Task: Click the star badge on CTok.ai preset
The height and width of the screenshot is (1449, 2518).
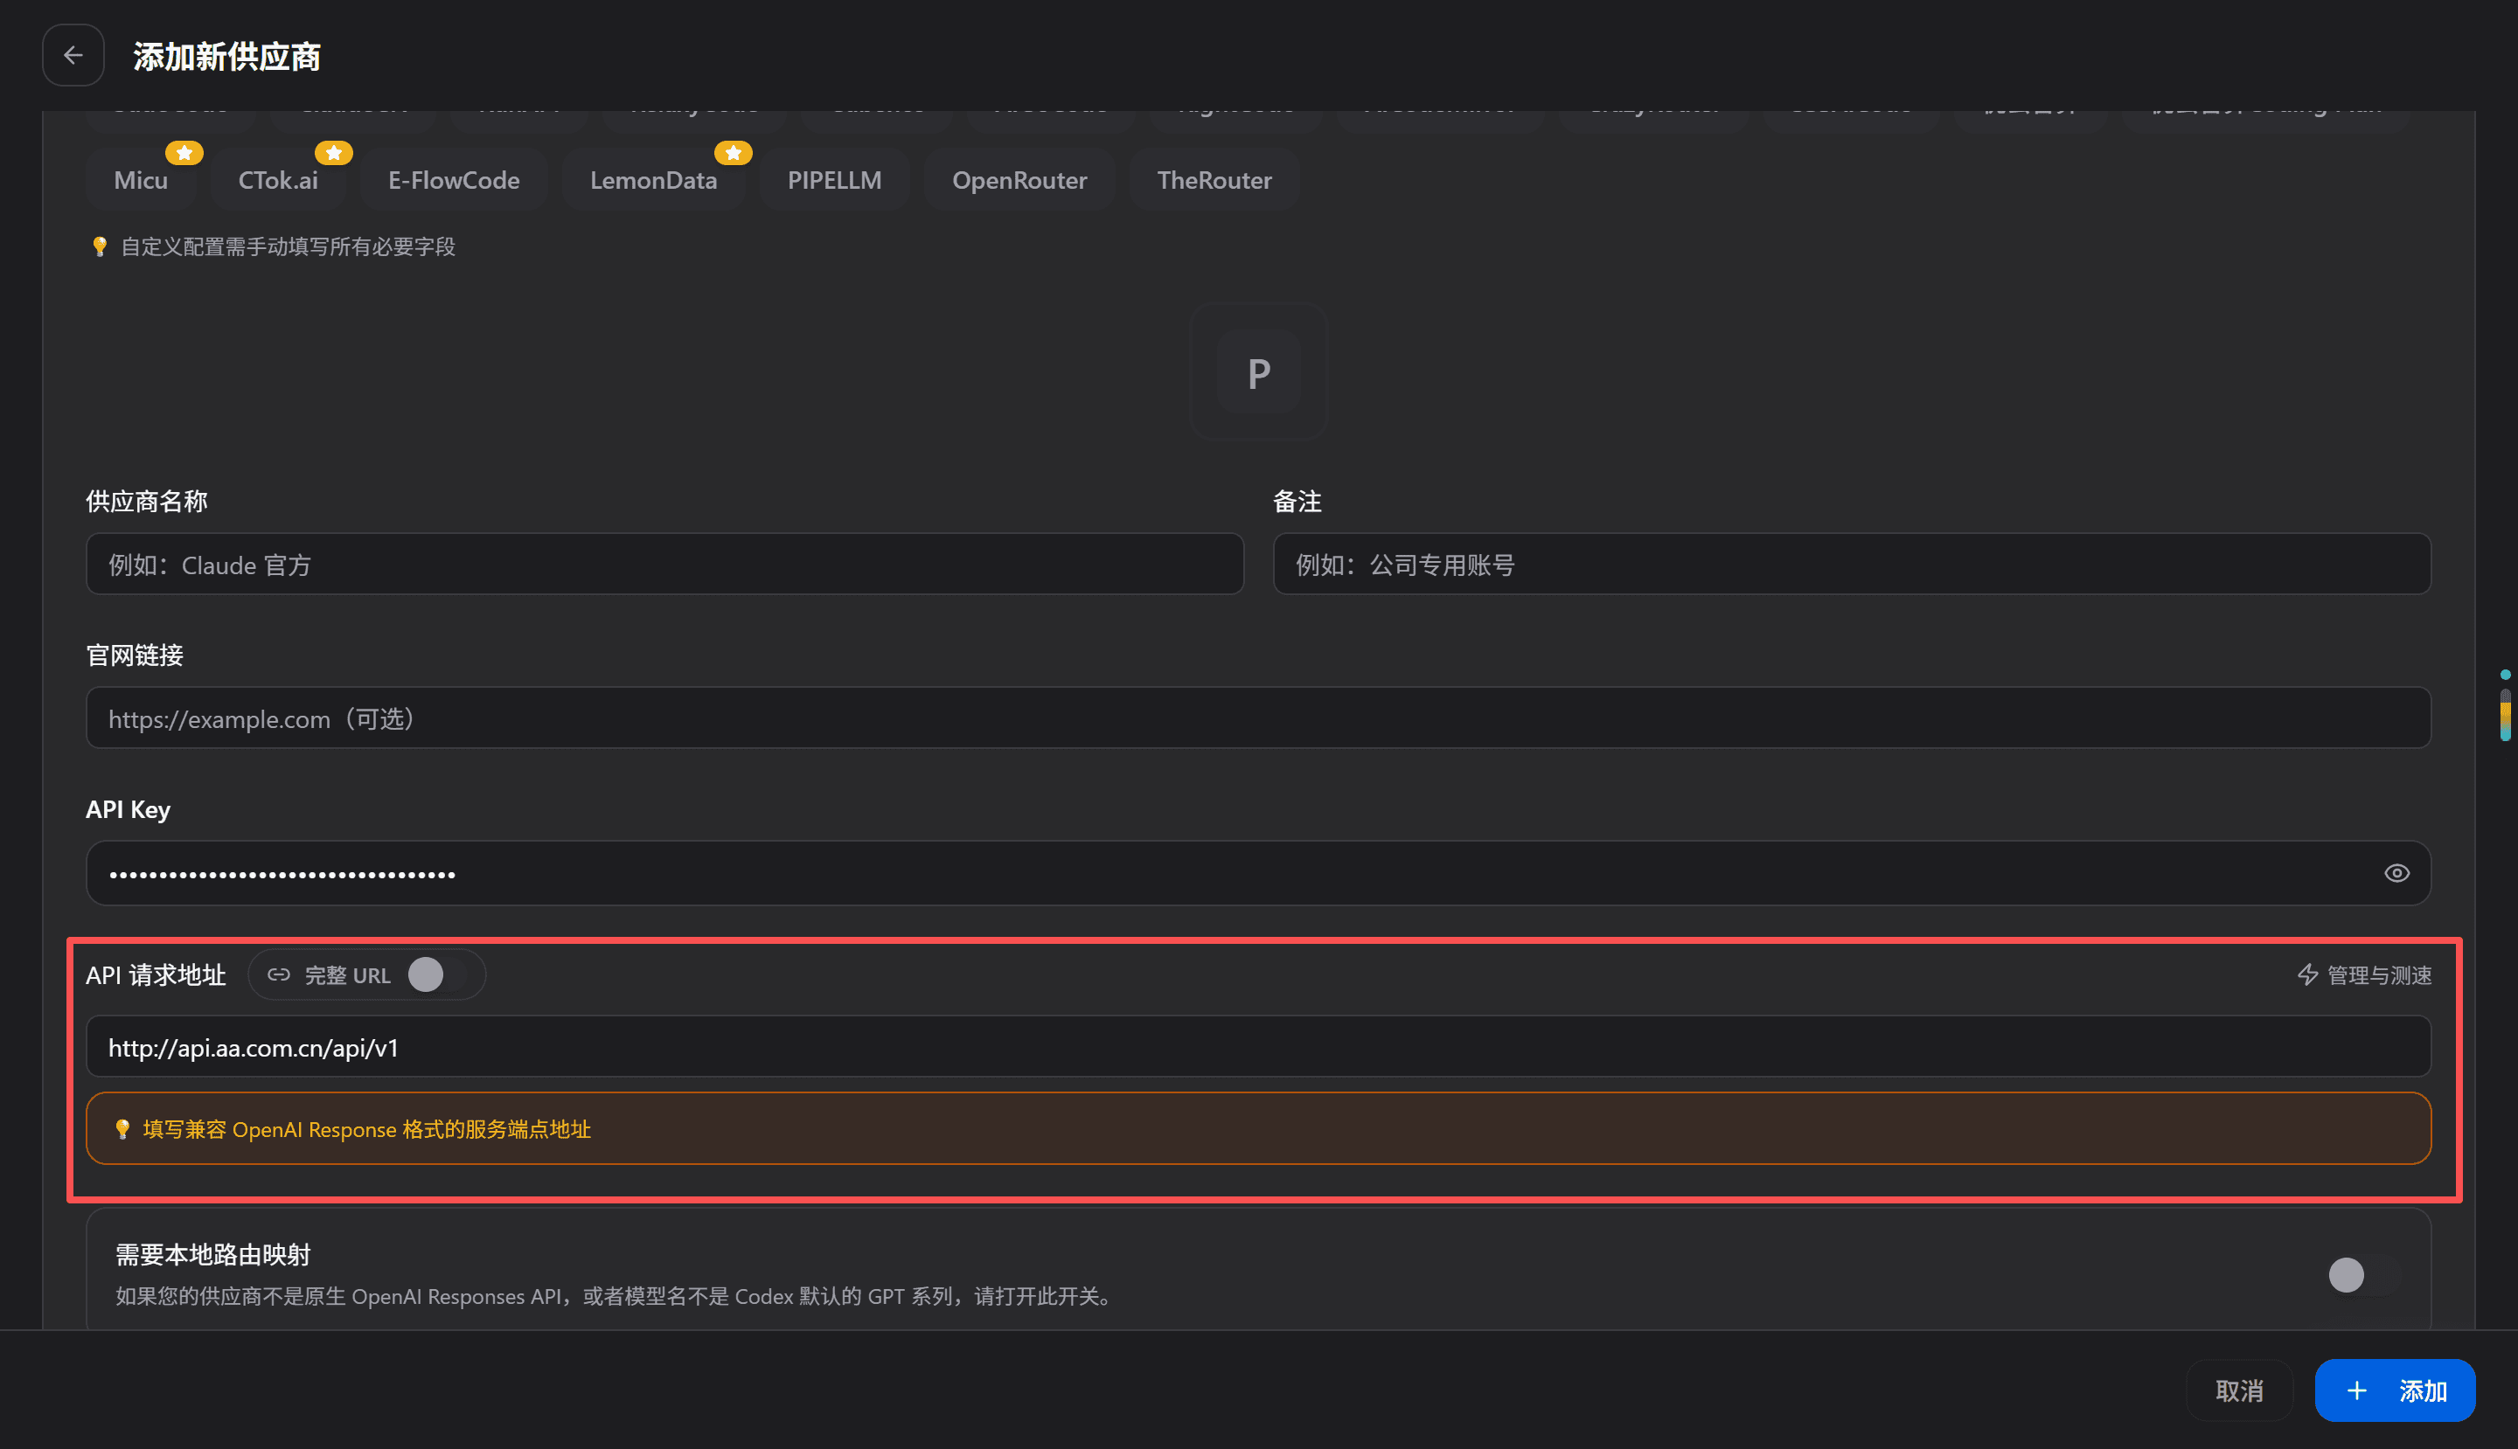Action: 333,152
